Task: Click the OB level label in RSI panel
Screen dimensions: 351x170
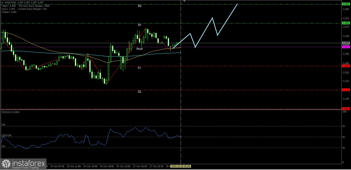Action: (3, 125)
